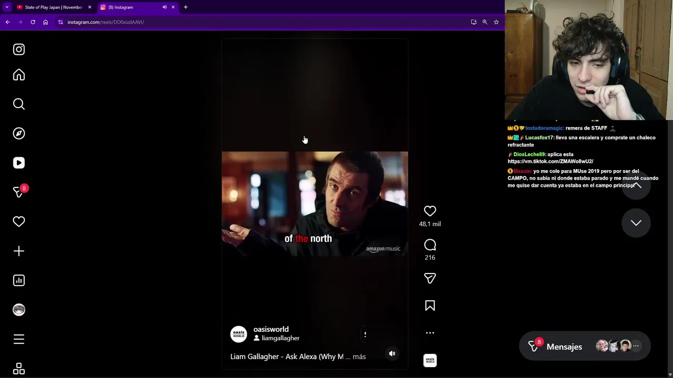Expand caption with 'más' link

[359, 356]
